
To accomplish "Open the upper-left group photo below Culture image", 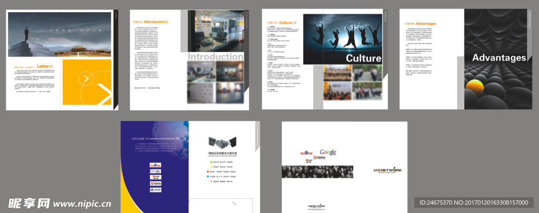I will point(337,73).
